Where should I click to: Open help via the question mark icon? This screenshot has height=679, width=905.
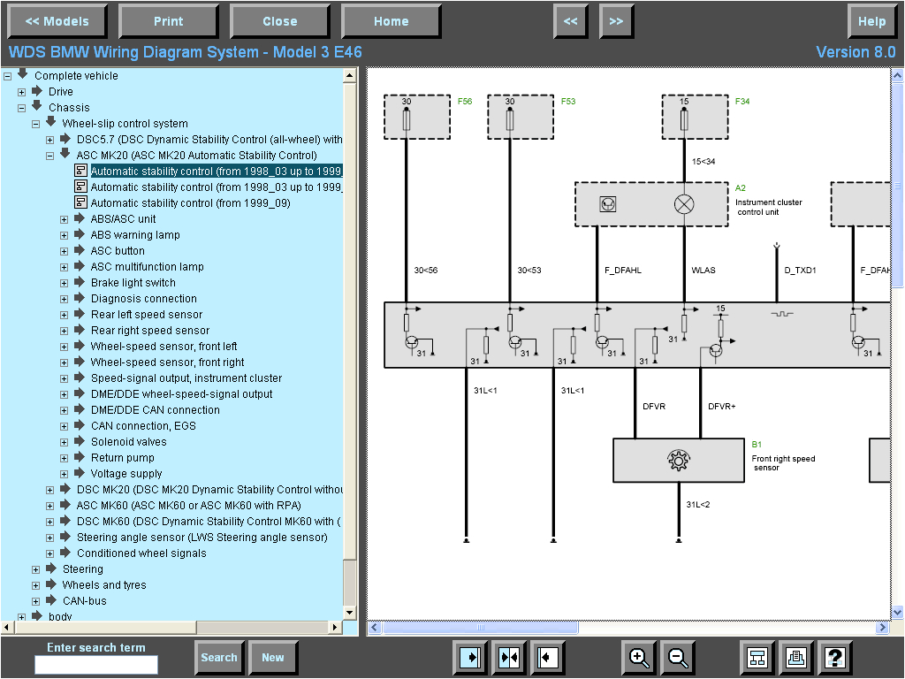[x=835, y=658]
